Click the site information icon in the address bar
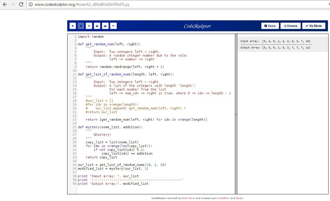Screen dimensions: 330x201 31,4
